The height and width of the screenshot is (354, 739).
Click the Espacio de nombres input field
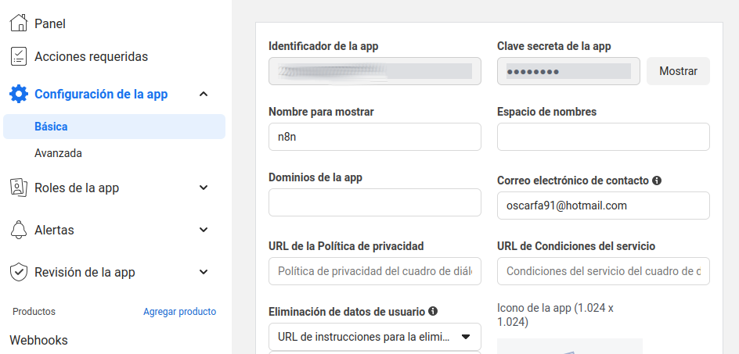[x=604, y=137]
